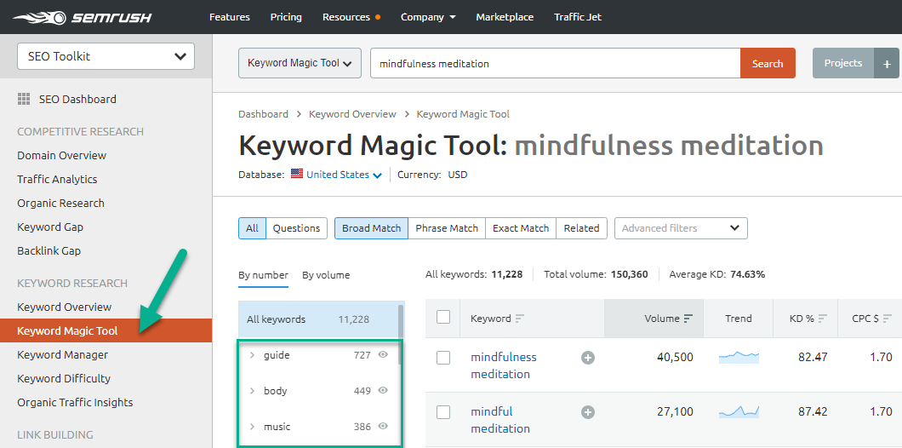
Task: Toggle the select-all keywords checkbox
Action: point(443,318)
